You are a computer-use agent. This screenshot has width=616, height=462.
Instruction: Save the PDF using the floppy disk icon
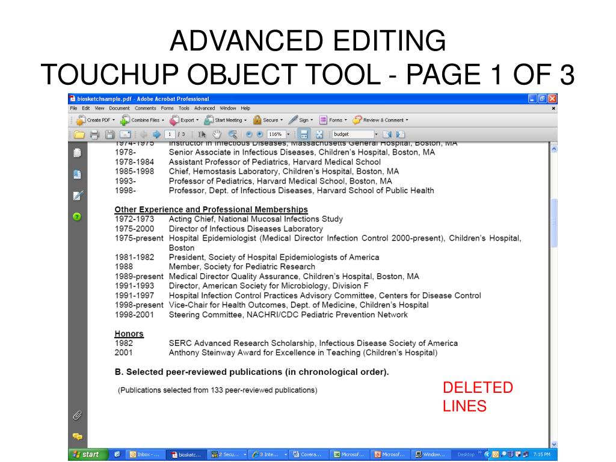click(x=109, y=134)
